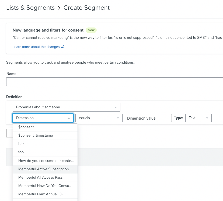Pick the baz dimension option
Viewport: 223px width, 201px height.
click(21, 144)
